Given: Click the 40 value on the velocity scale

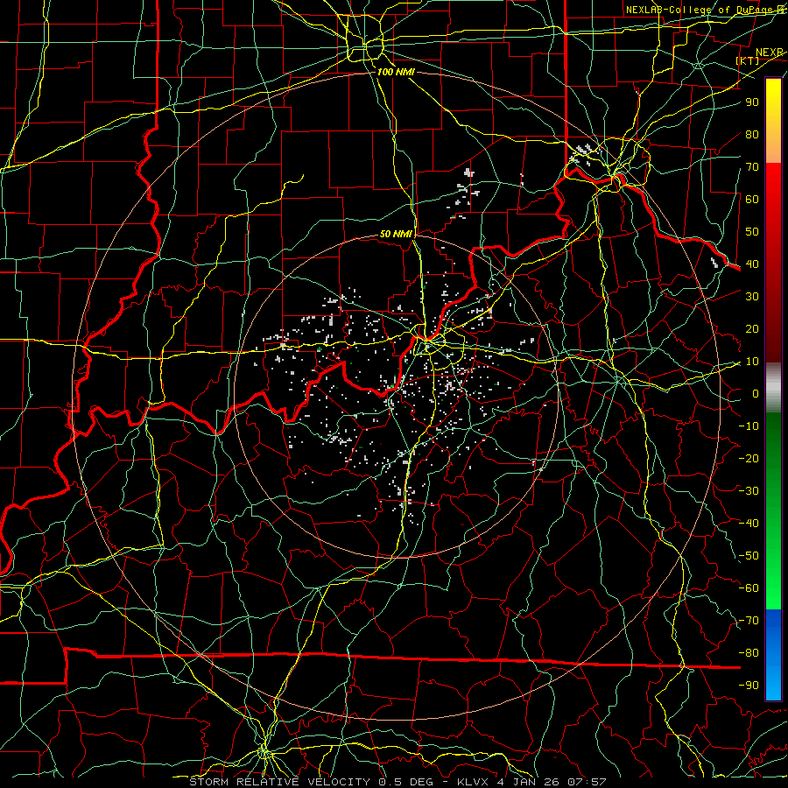Looking at the screenshot, I should click(x=752, y=264).
